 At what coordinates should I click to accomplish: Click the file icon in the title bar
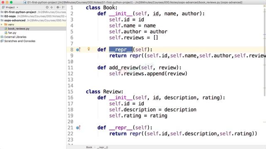pyautogui.click(x=25, y=2)
